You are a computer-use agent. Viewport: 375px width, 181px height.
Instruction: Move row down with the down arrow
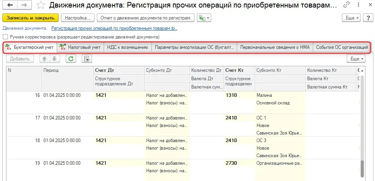coord(55,59)
